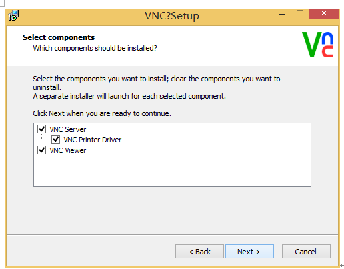Click the Select components heading
Image resolution: width=344 pixels, height=269 pixels.
(x=59, y=37)
